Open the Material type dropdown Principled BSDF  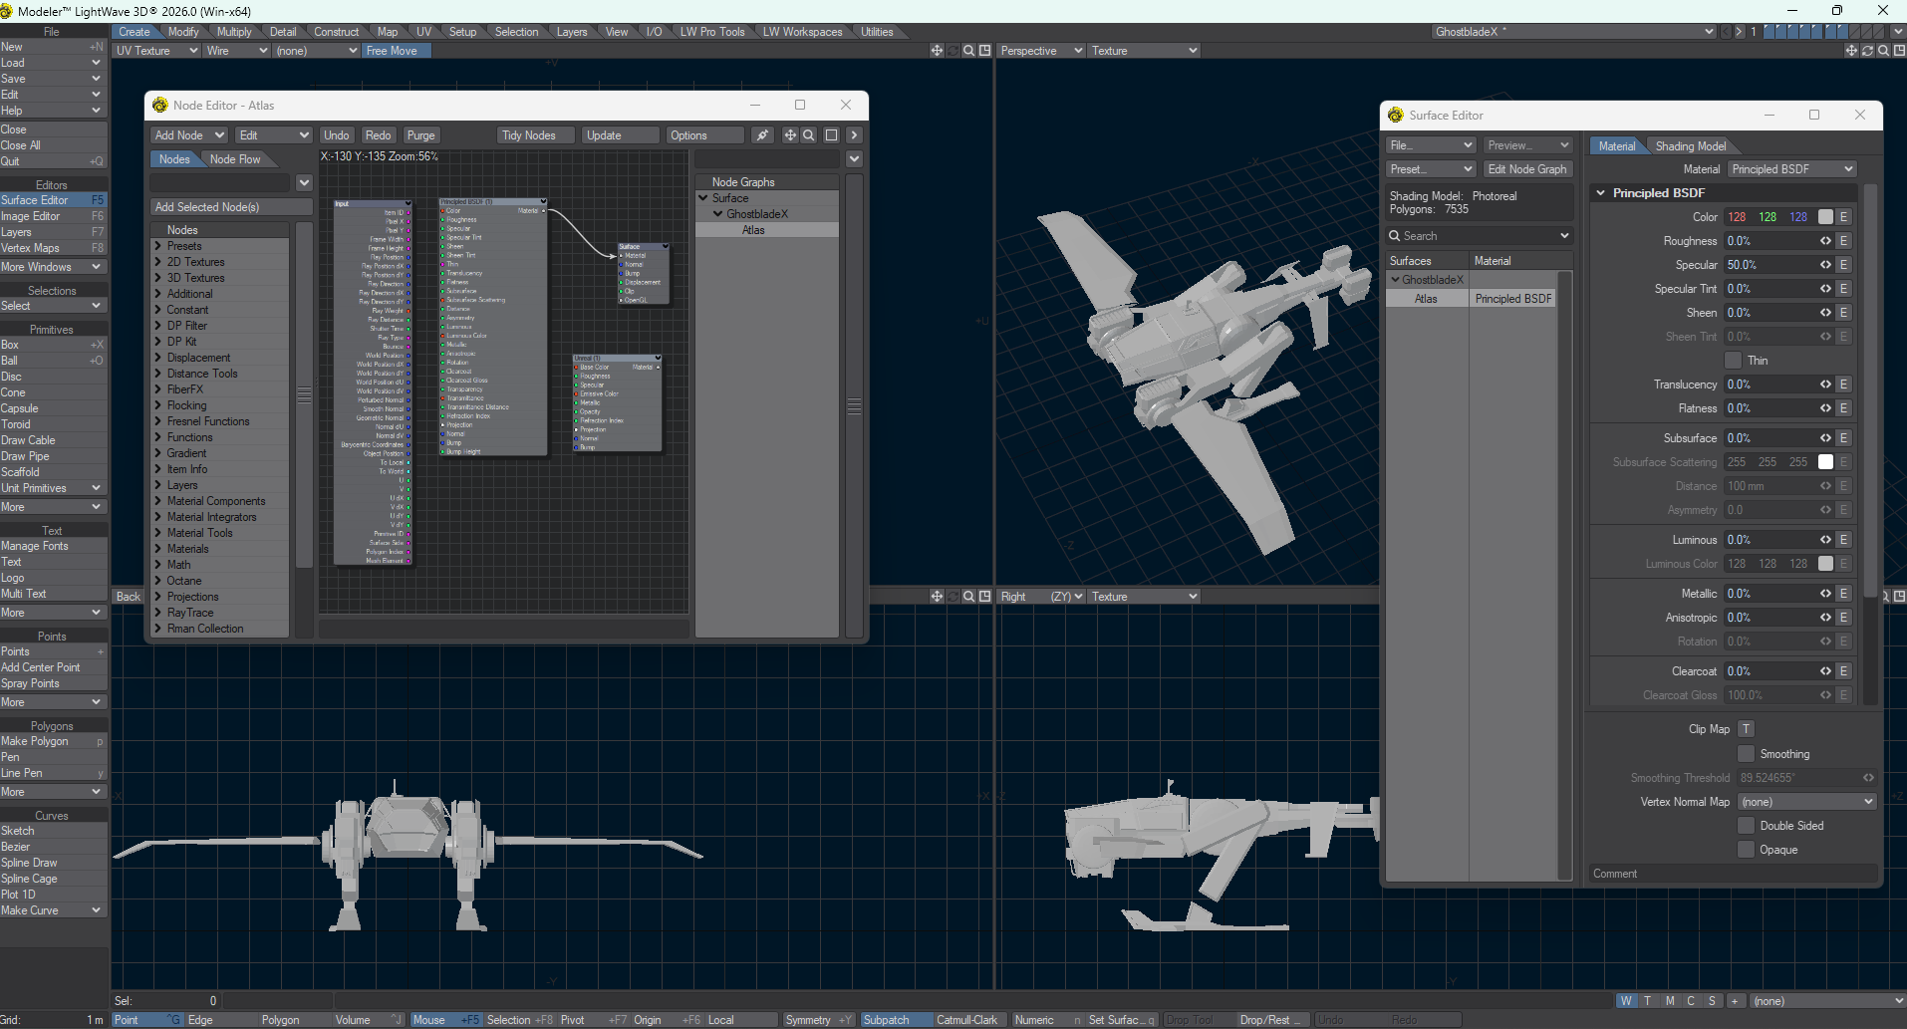(x=1791, y=169)
